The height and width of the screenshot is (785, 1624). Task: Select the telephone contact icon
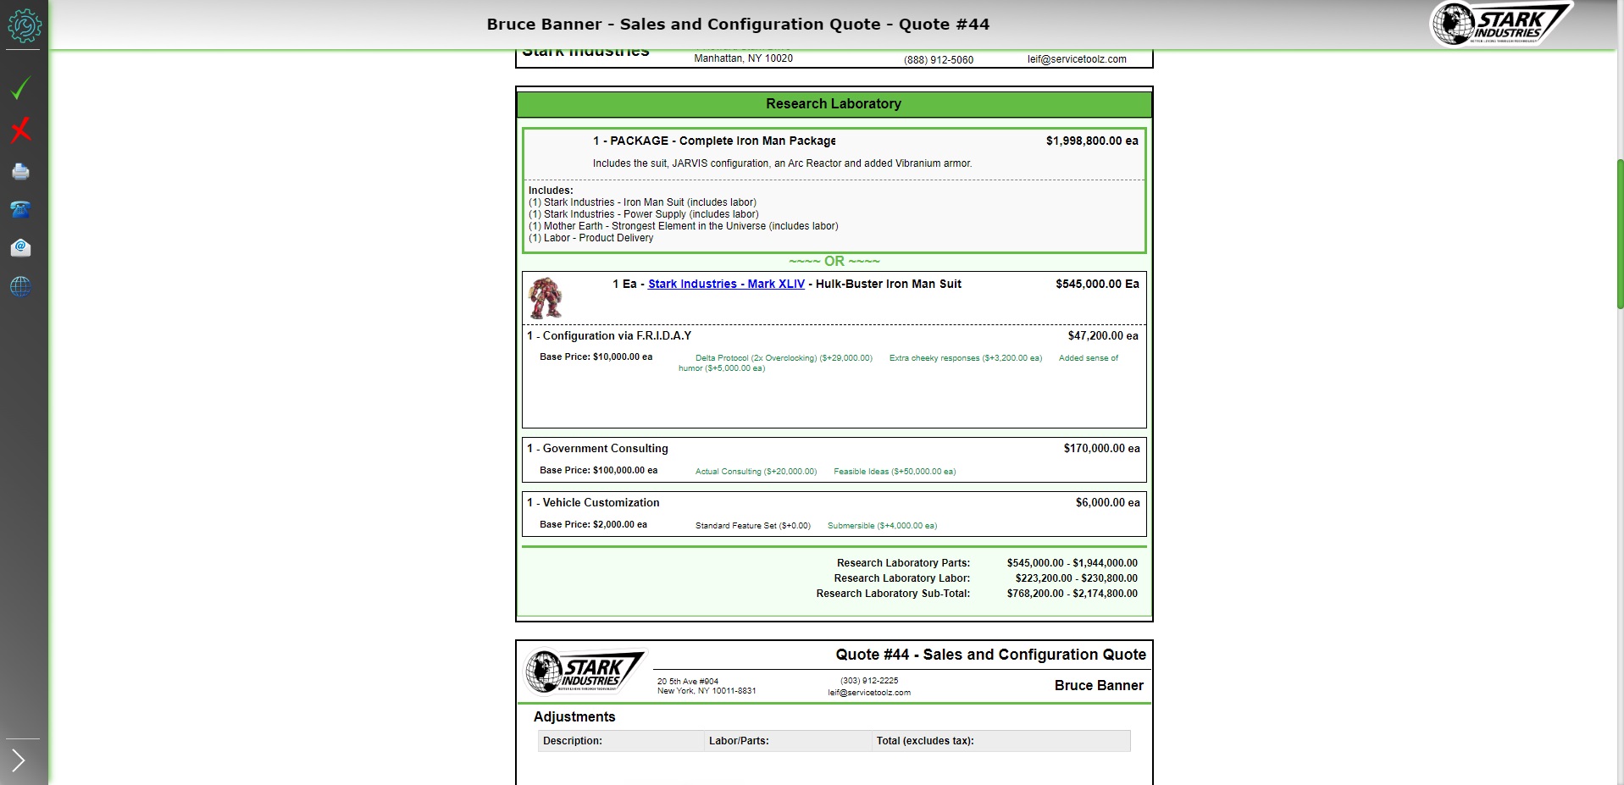pos(20,210)
